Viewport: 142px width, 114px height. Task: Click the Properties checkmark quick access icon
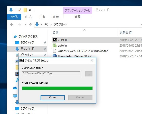pyautogui.click(x=20, y=10)
